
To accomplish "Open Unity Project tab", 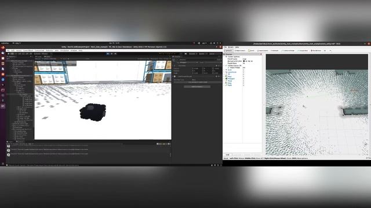I will pos(10,142).
